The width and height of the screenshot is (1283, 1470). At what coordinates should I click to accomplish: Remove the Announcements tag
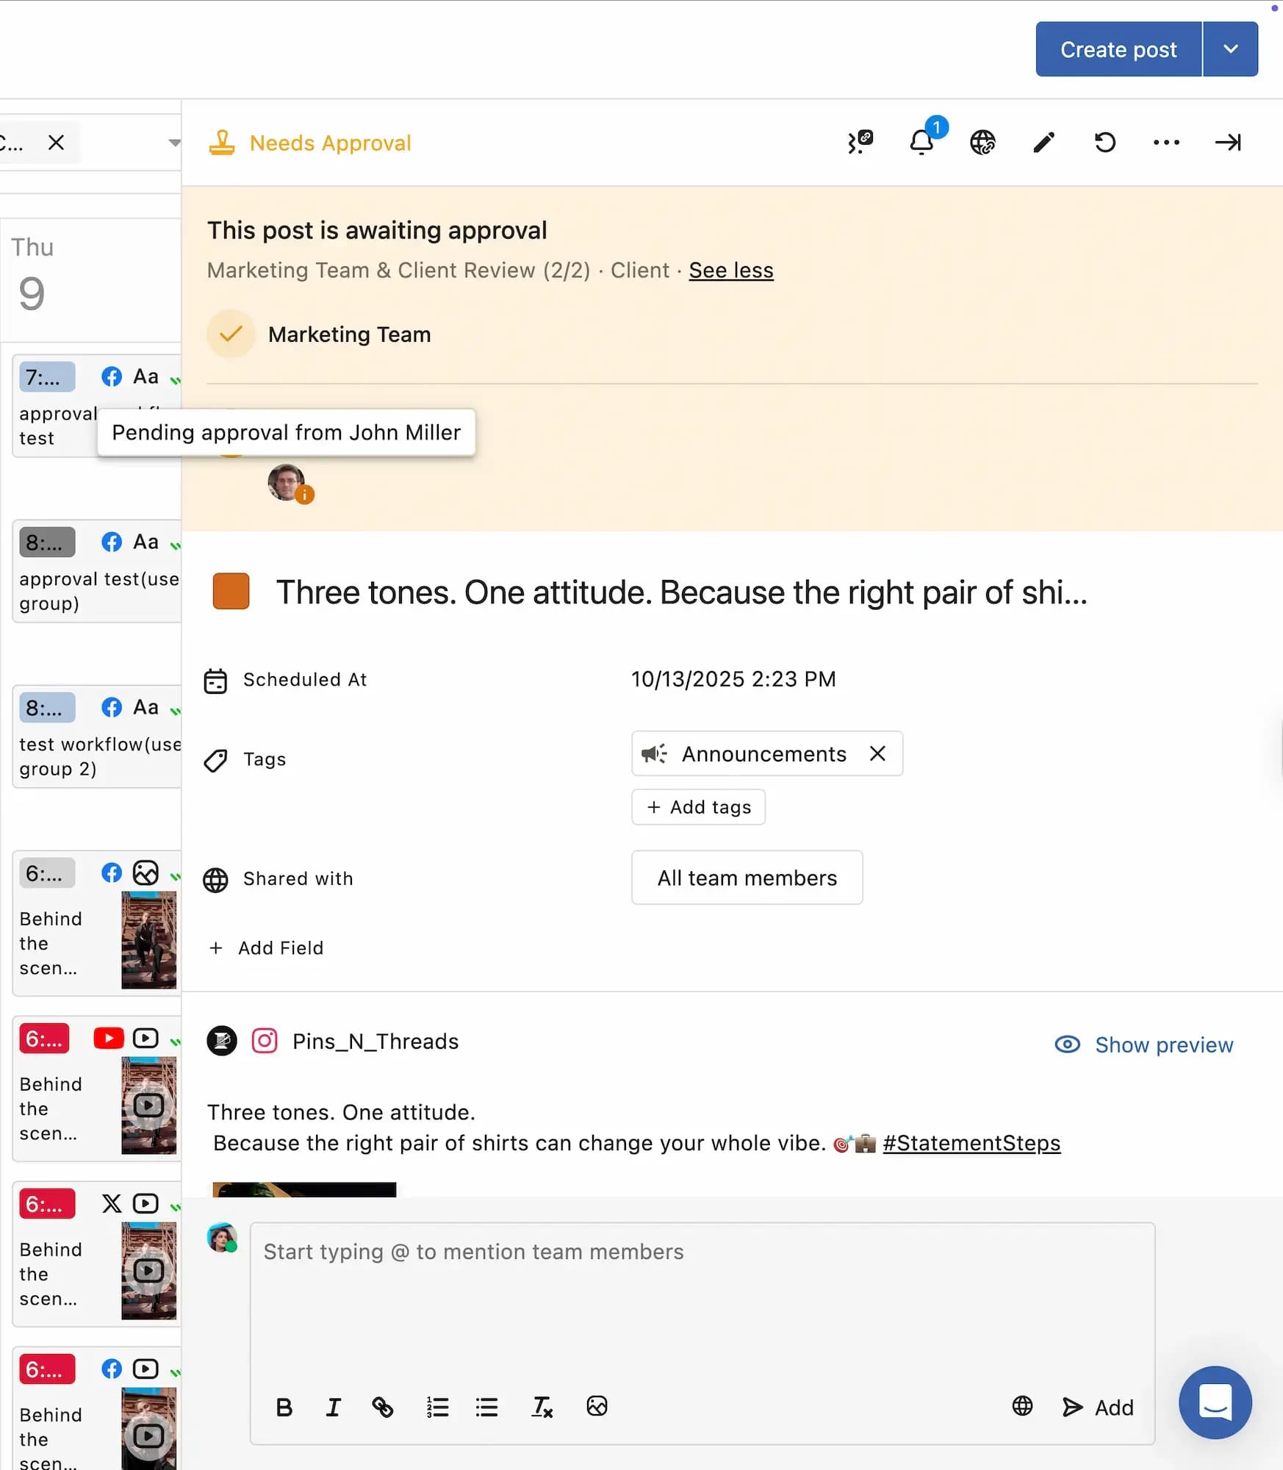pyautogui.click(x=877, y=753)
